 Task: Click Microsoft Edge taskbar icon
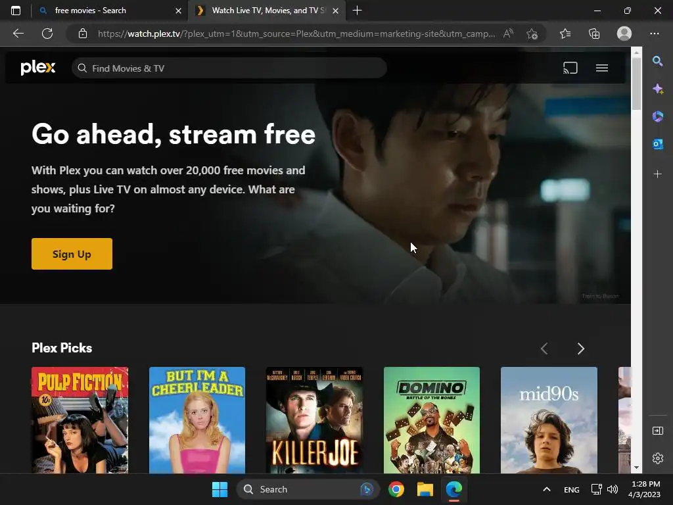[x=453, y=489]
